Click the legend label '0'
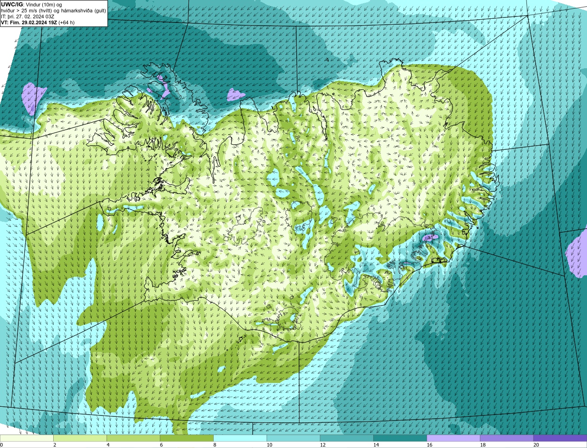The height and width of the screenshot is (448, 587). pyautogui.click(x=1, y=445)
